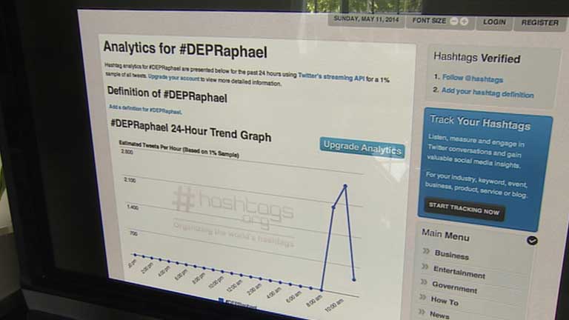This screenshot has height=320, width=569.
Task: Click the peak data point on trend graph
Action: (x=345, y=185)
